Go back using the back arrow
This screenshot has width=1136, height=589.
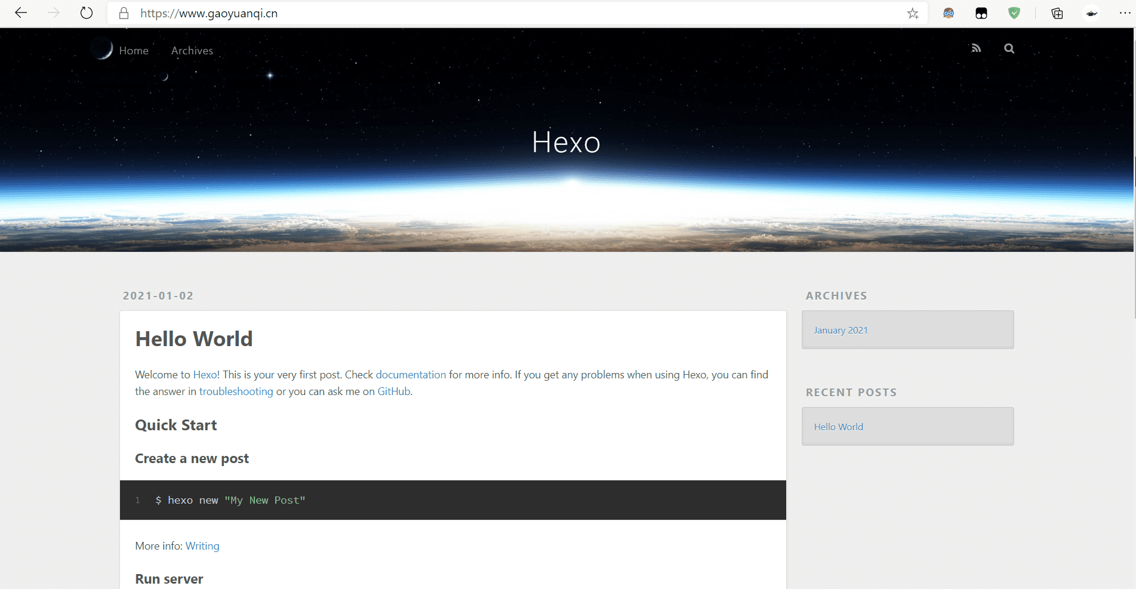point(21,13)
